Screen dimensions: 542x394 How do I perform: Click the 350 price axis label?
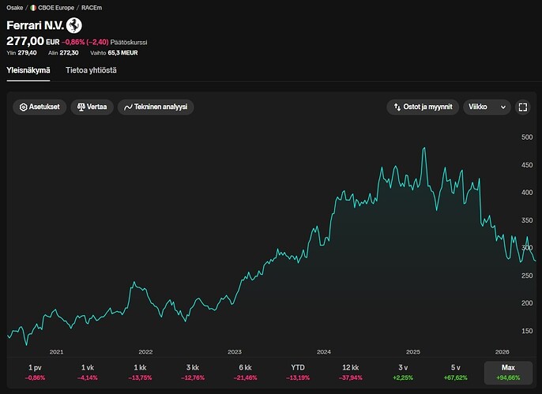coord(527,220)
